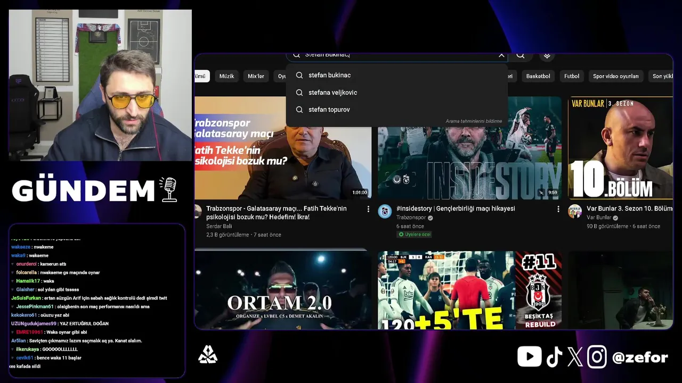Click 'Arama tahminlerini bildirme' link

click(x=474, y=121)
